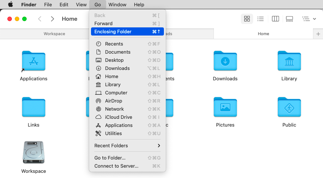Screen dimensions: 323x178
Task: Click the Home window title
Action: pyautogui.click(x=70, y=19)
